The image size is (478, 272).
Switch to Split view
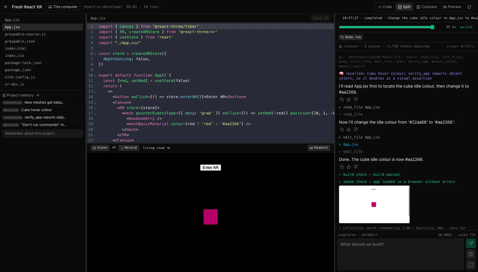click(x=404, y=7)
